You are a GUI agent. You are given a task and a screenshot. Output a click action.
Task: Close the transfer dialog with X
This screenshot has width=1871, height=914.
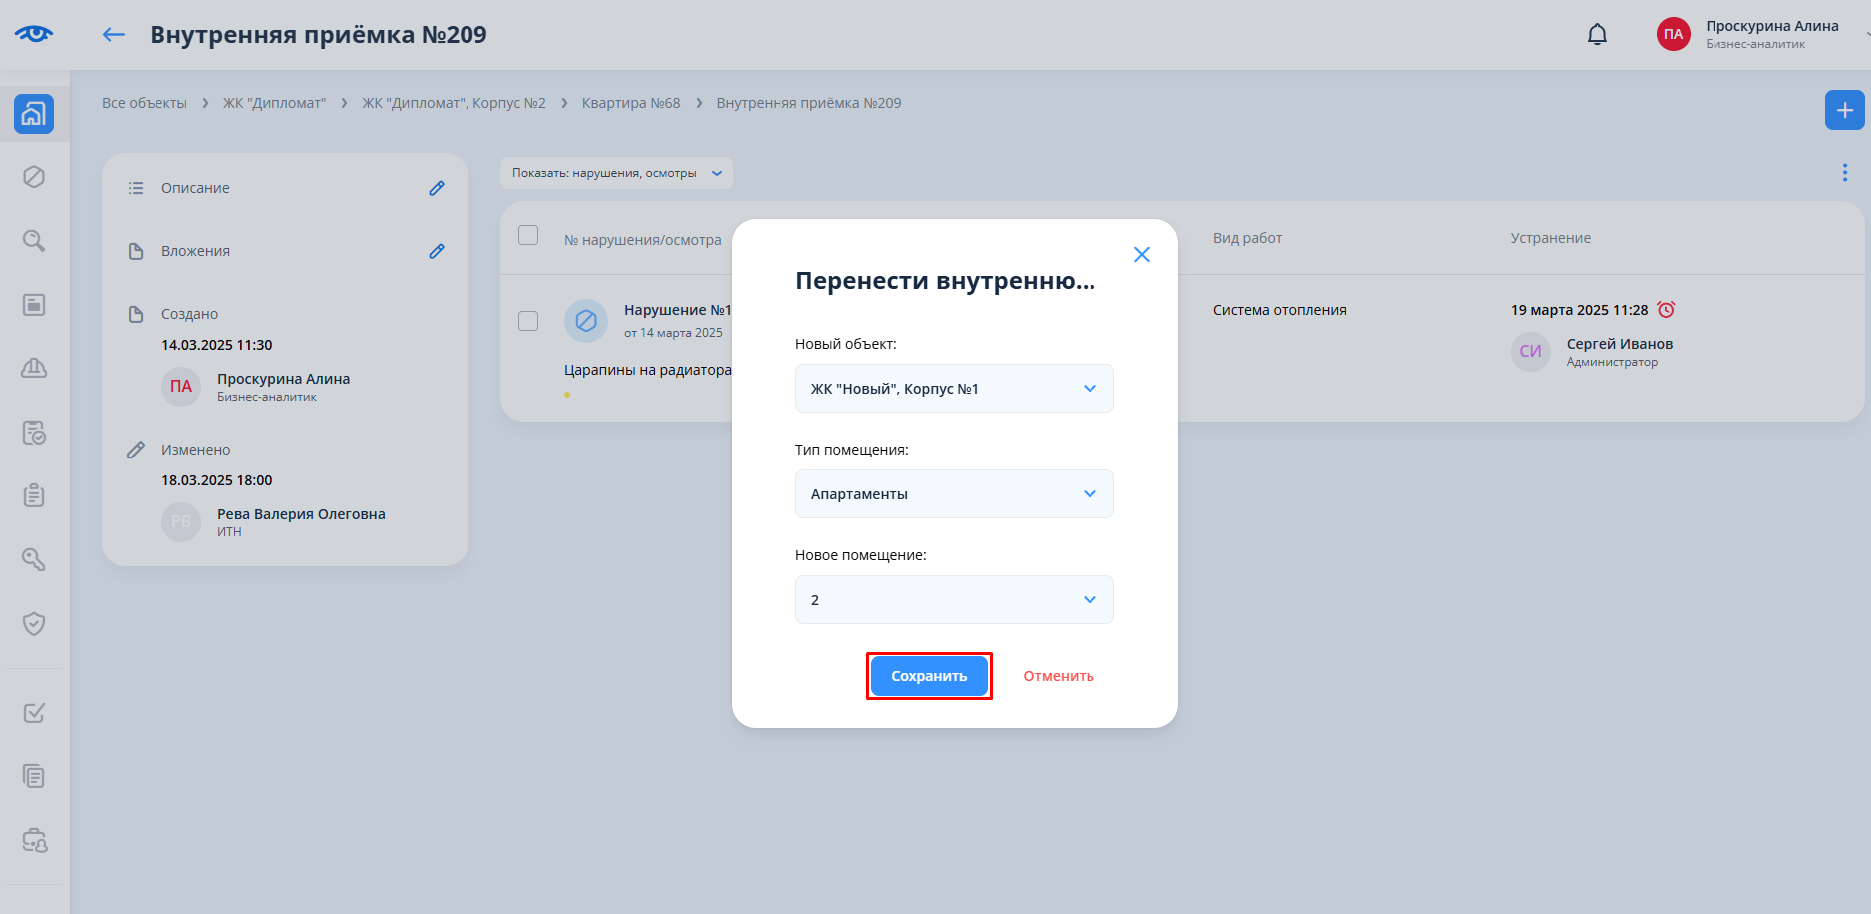(1142, 255)
